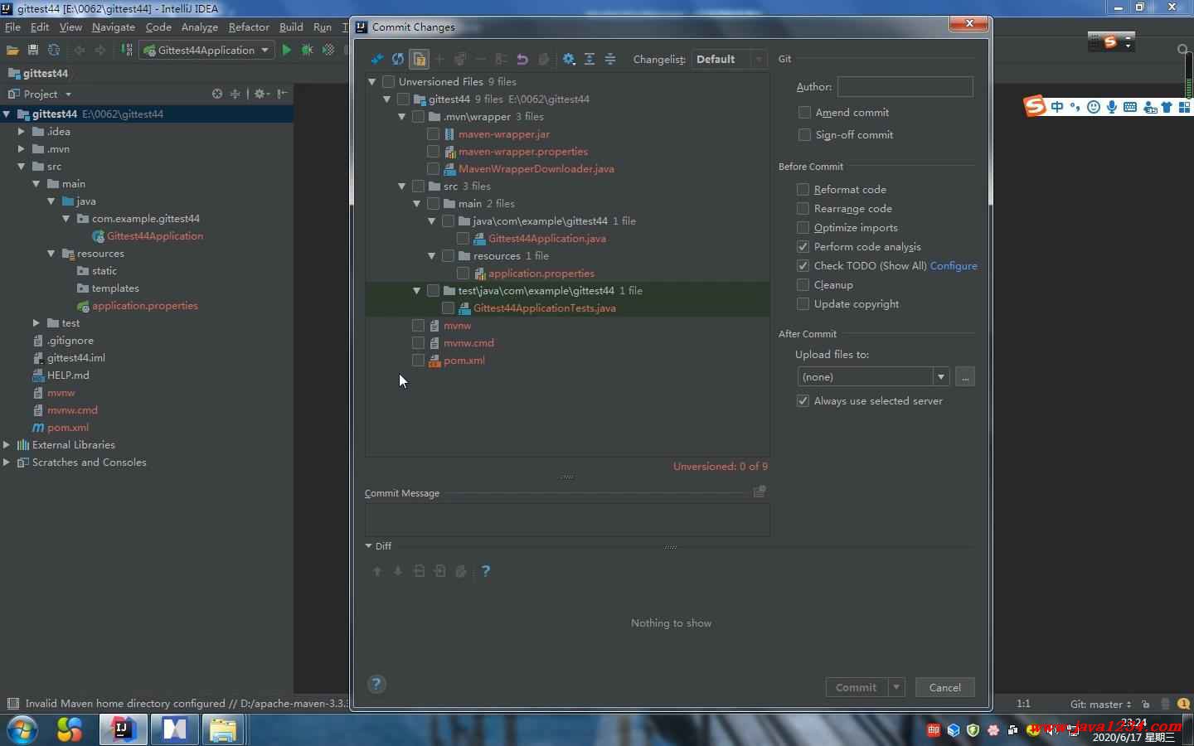Image resolution: width=1194 pixels, height=746 pixels.
Task: Open help with the round question mark button
Action: pos(376,684)
